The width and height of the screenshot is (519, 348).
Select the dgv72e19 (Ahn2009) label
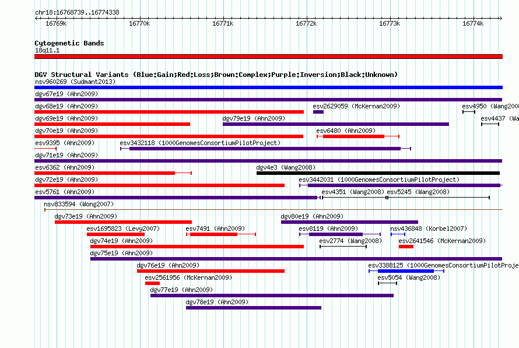coord(66,180)
